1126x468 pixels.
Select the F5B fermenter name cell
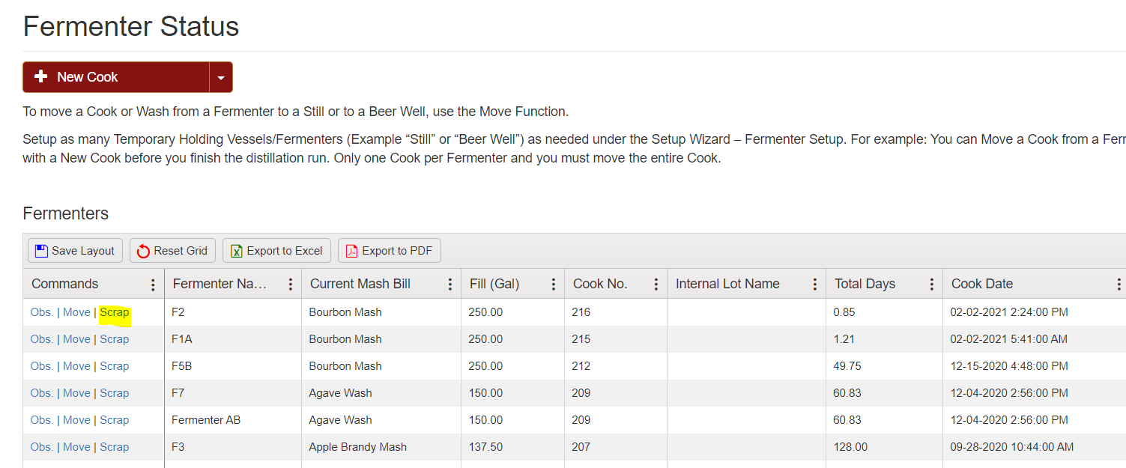(x=233, y=366)
